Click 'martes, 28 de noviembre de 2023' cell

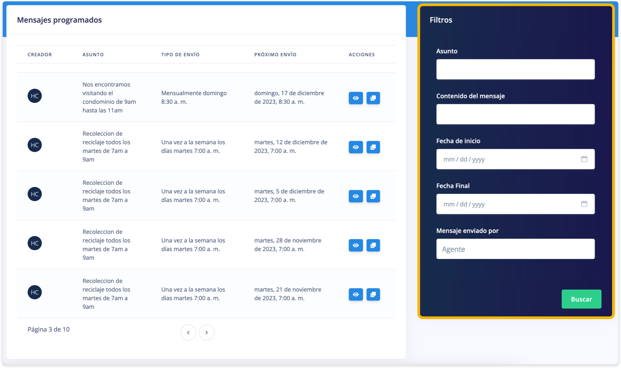[x=288, y=245]
